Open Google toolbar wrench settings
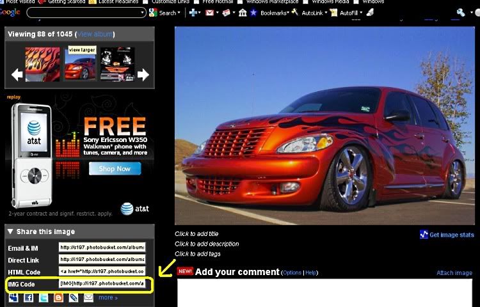 tap(461, 13)
